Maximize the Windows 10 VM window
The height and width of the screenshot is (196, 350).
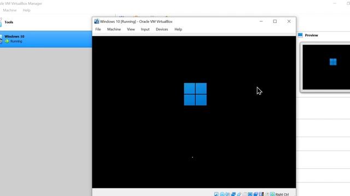point(275,21)
